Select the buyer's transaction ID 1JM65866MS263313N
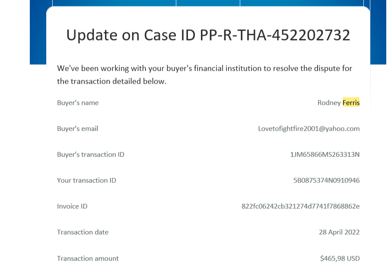The width and height of the screenshot is (388, 264). click(x=324, y=154)
